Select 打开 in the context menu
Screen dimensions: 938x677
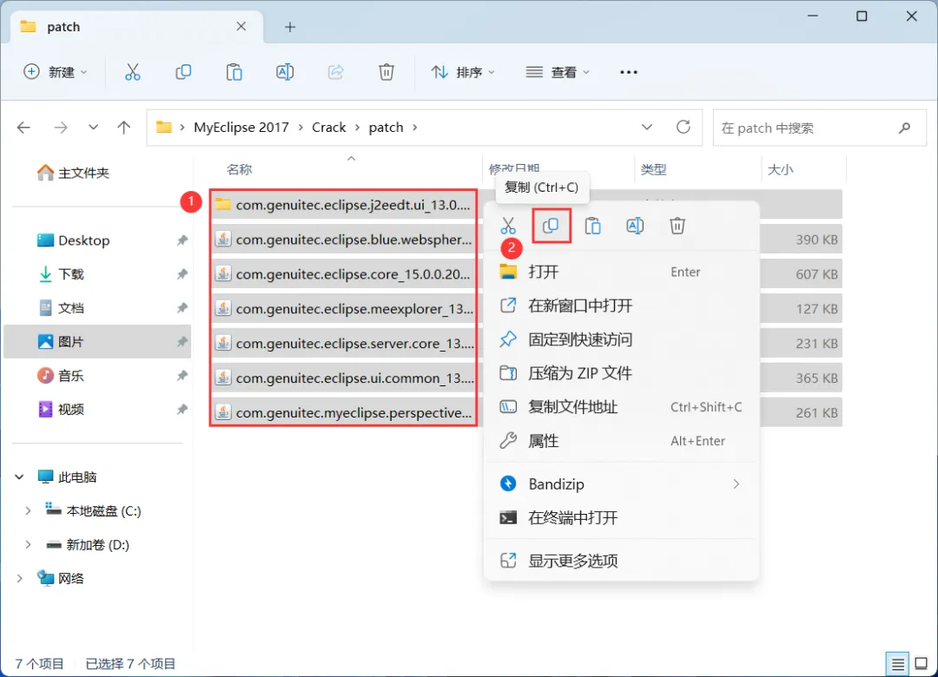tap(621, 273)
